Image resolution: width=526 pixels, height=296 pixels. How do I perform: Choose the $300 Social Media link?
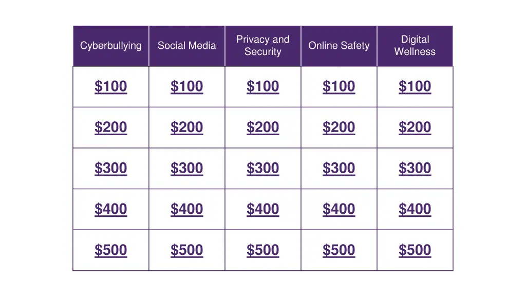[x=186, y=168]
